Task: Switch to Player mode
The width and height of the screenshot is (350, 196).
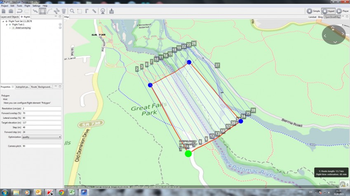Action: 342,11
